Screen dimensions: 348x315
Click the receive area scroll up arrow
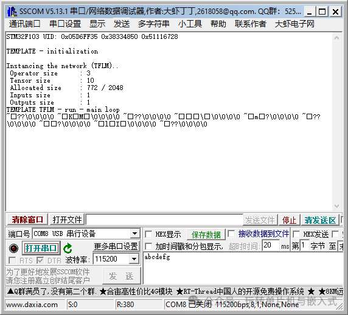point(336,38)
